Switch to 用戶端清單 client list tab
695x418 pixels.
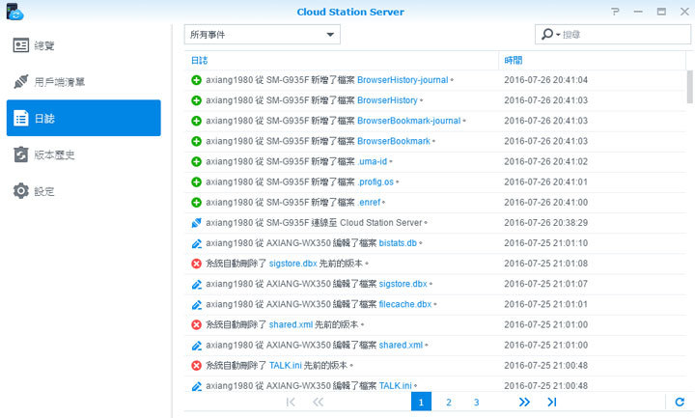pyautogui.click(x=59, y=82)
